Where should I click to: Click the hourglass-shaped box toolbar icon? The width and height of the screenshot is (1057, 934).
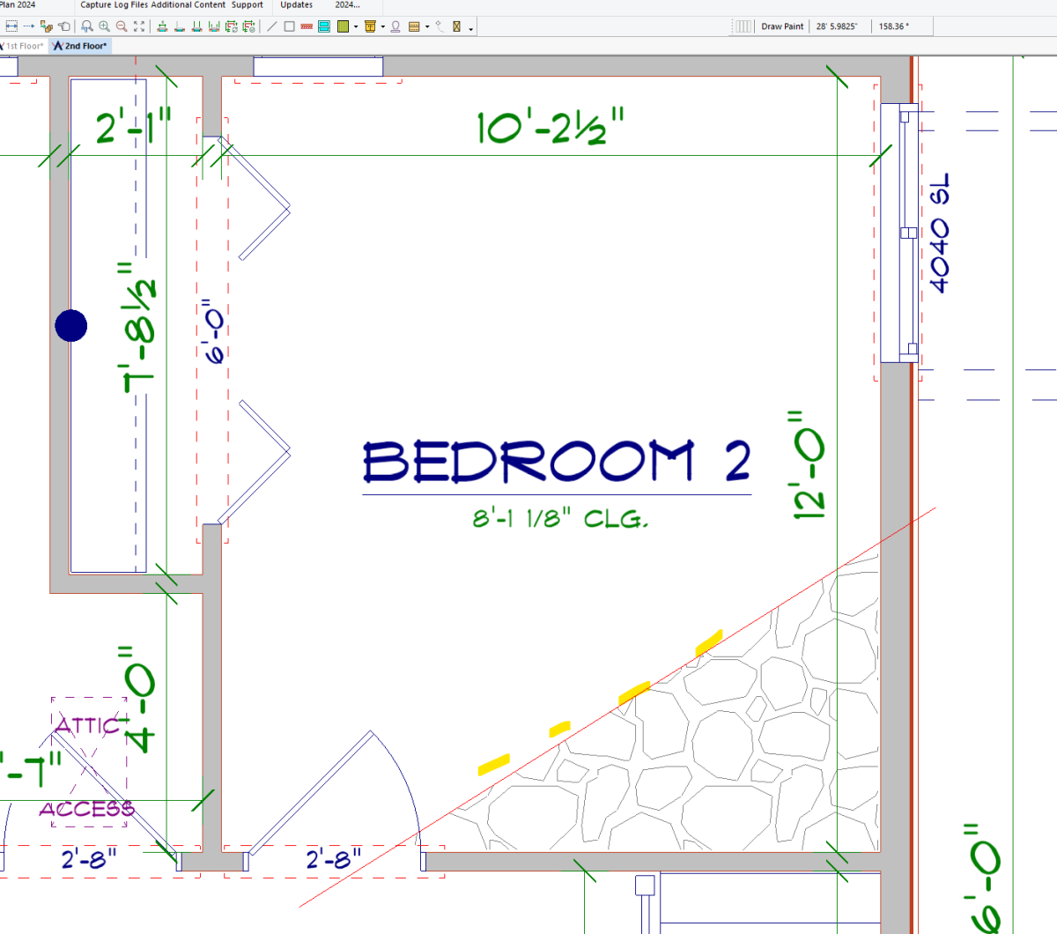[456, 26]
